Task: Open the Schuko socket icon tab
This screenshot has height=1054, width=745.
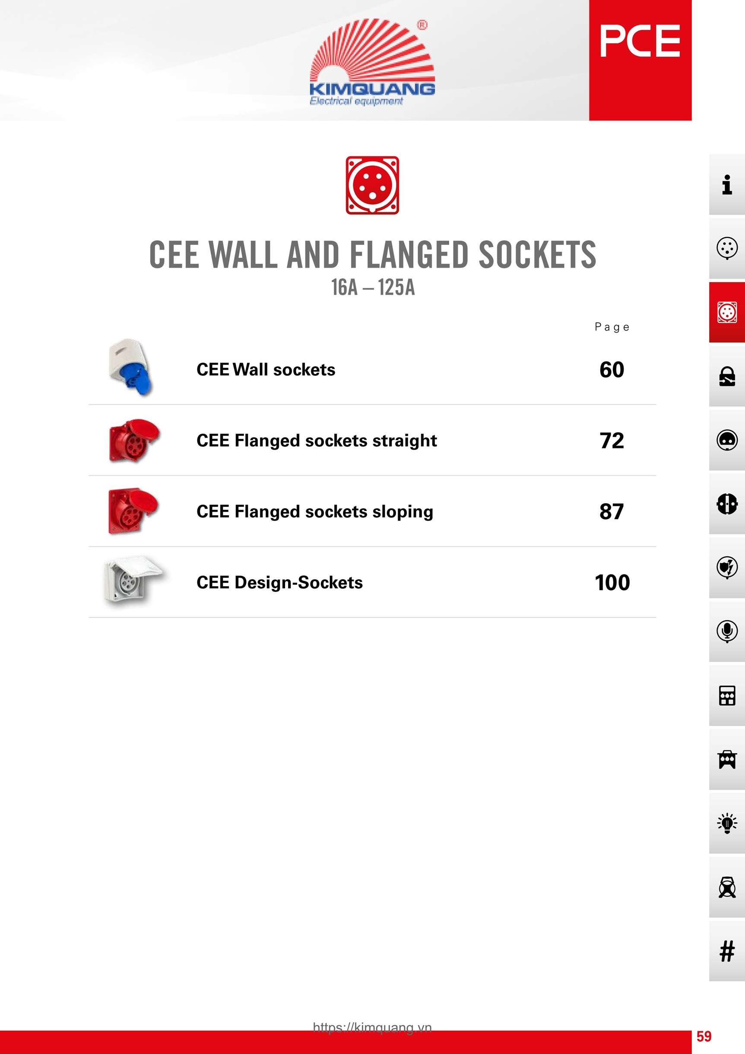Action: click(726, 504)
